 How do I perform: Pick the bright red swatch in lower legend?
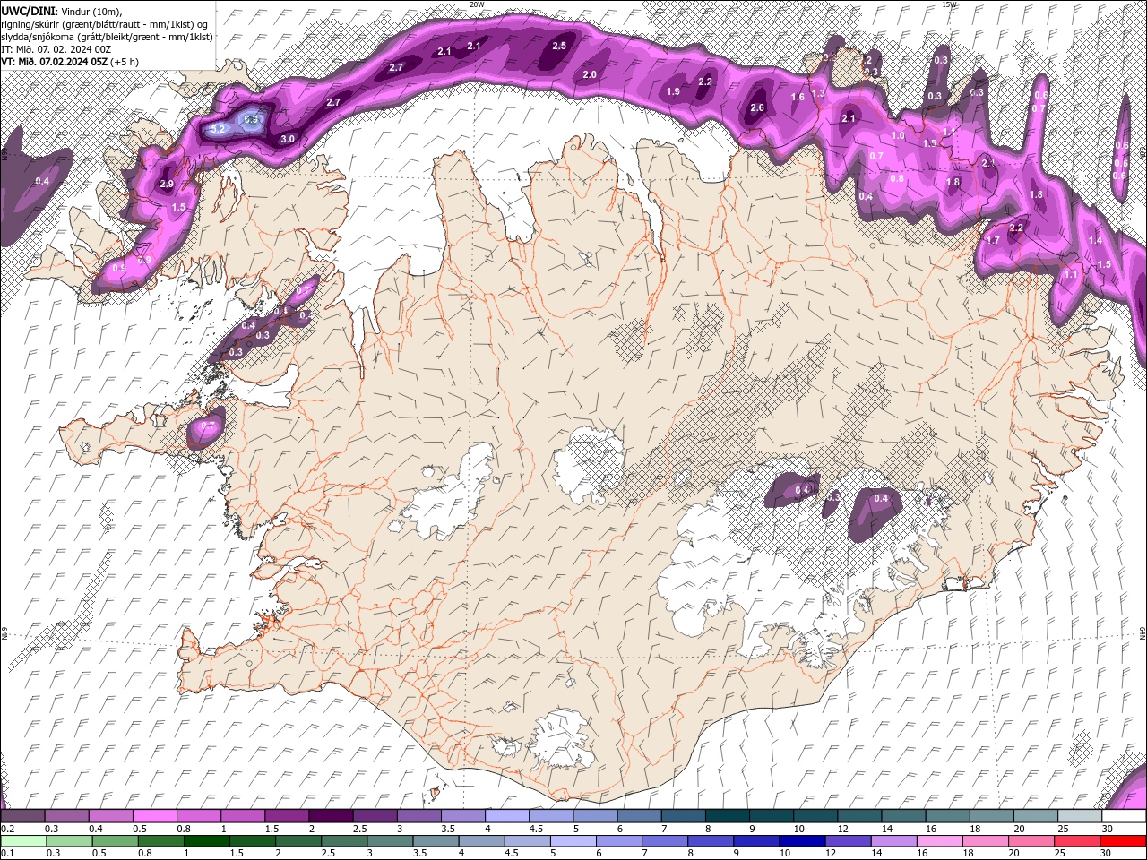[1123, 841]
